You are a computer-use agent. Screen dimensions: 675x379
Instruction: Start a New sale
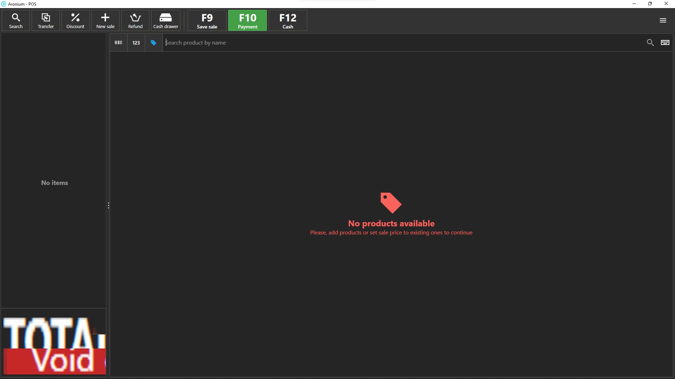(105, 21)
